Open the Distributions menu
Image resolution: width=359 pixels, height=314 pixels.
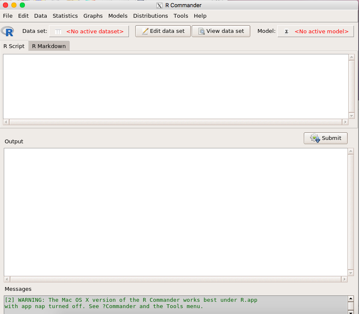click(x=150, y=16)
